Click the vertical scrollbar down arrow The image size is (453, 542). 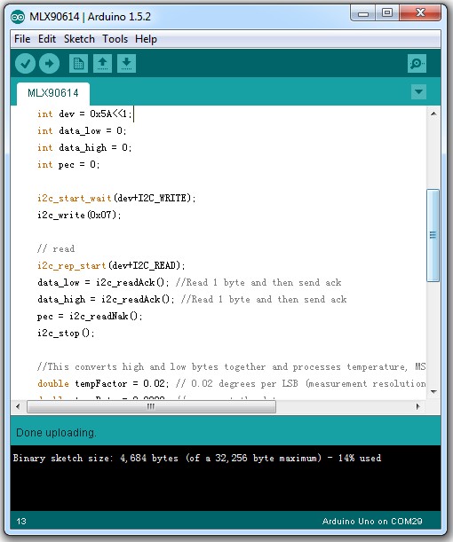[433, 391]
